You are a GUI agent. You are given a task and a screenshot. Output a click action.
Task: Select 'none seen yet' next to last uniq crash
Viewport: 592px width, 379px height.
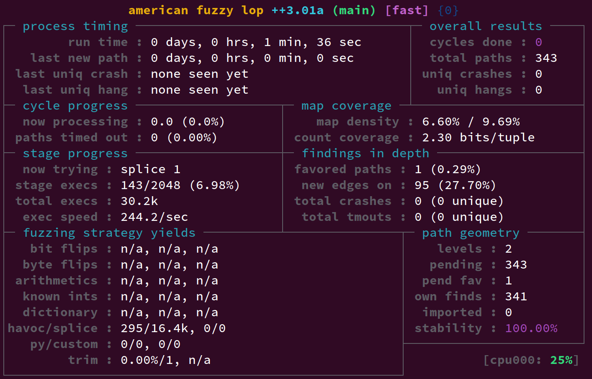coord(200,74)
